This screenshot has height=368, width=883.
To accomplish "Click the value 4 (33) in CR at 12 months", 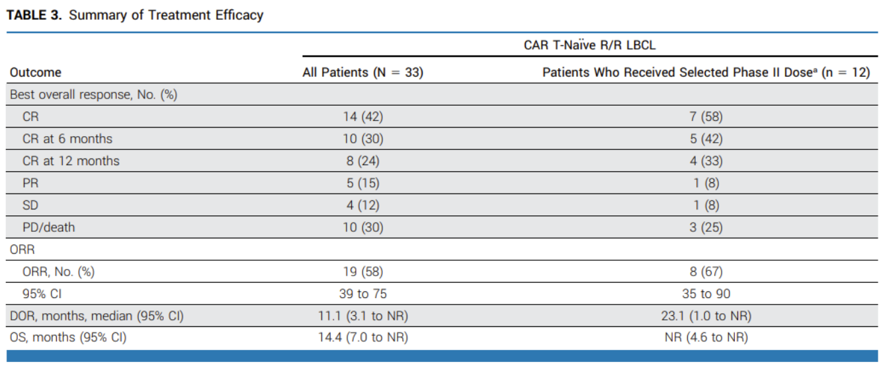I will [x=706, y=161].
